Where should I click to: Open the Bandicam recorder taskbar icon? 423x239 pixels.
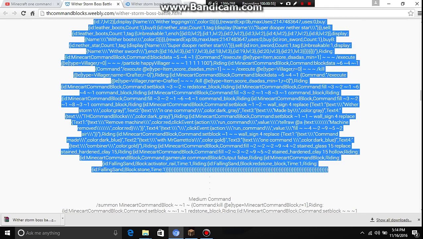coord(206,233)
